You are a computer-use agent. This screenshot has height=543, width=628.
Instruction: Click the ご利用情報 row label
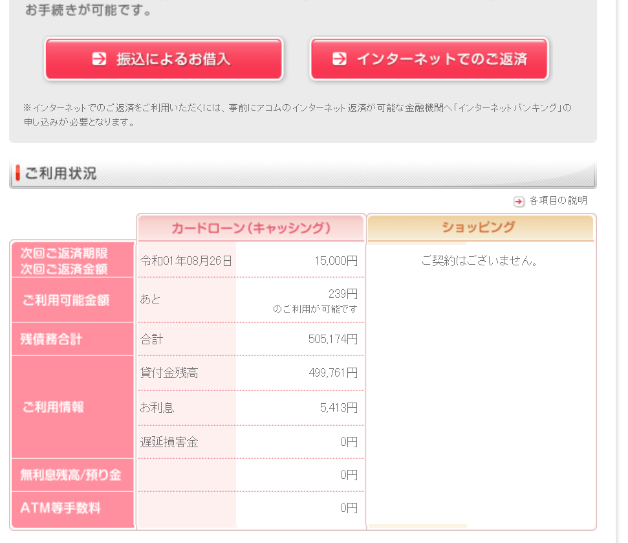(x=53, y=406)
